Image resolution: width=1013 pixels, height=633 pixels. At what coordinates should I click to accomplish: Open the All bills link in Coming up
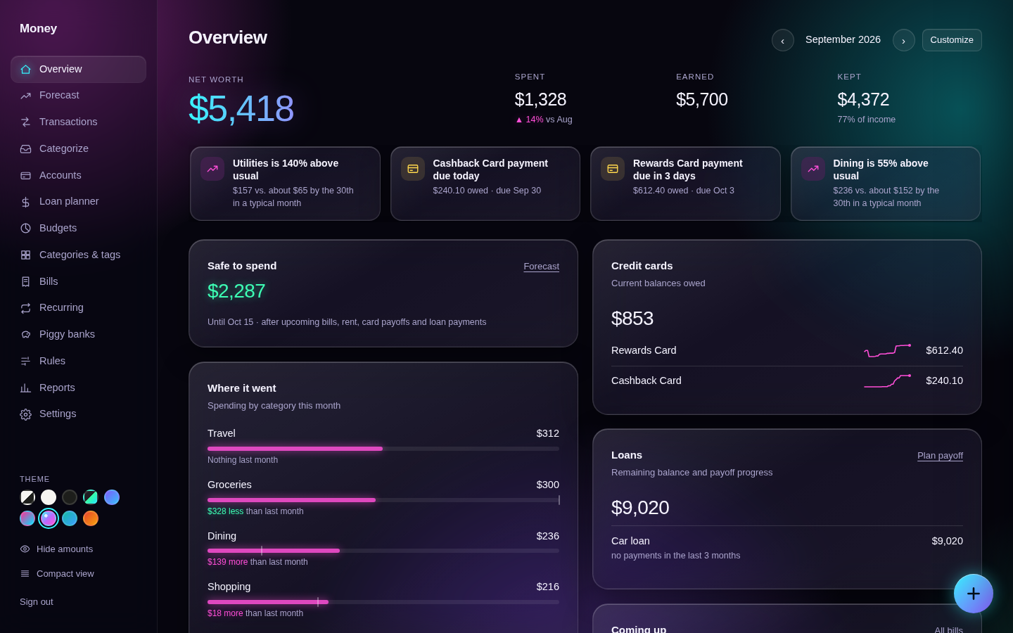coord(948,630)
